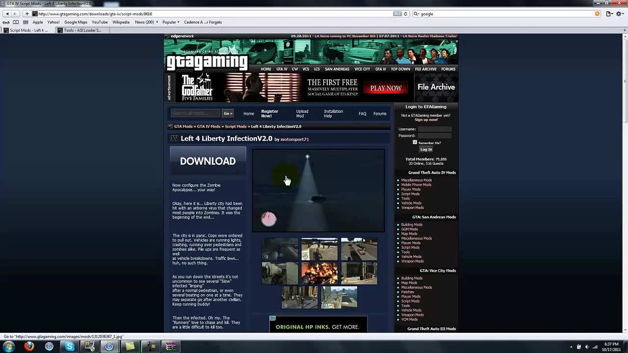The image size is (628, 353).
Task: Click the Log In button
Action: [426, 150]
